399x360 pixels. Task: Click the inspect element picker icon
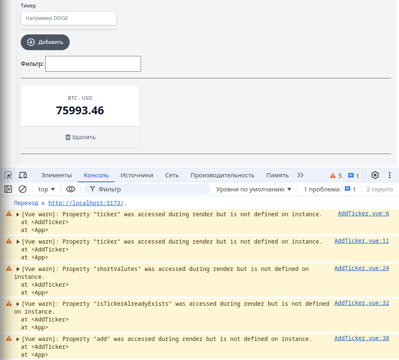8,175
